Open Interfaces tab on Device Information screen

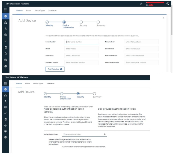click(52, 10)
